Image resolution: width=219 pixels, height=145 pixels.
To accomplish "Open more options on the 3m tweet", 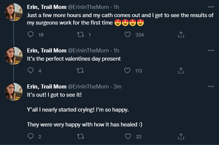I will pyautogui.click(x=211, y=86).
